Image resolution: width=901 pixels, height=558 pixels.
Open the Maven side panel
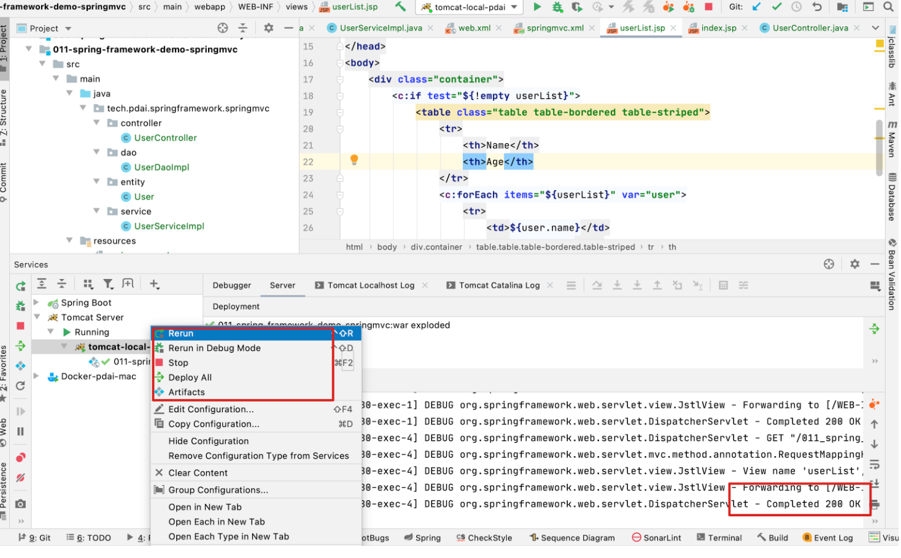coord(892,139)
